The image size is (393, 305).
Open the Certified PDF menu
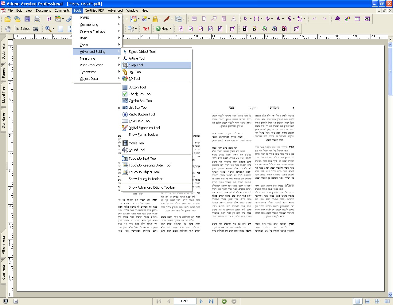(x=94, y=10)
